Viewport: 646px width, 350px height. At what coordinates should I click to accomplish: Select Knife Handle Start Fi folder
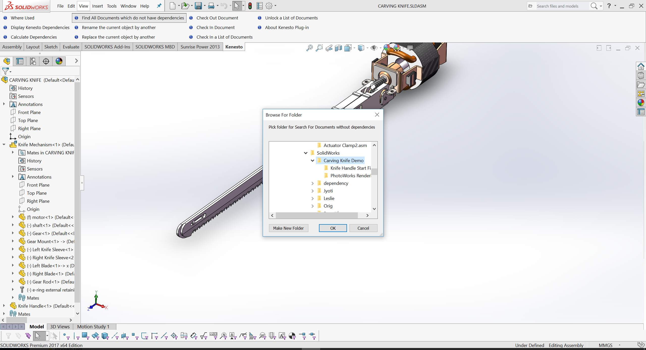tap(350, 168)
